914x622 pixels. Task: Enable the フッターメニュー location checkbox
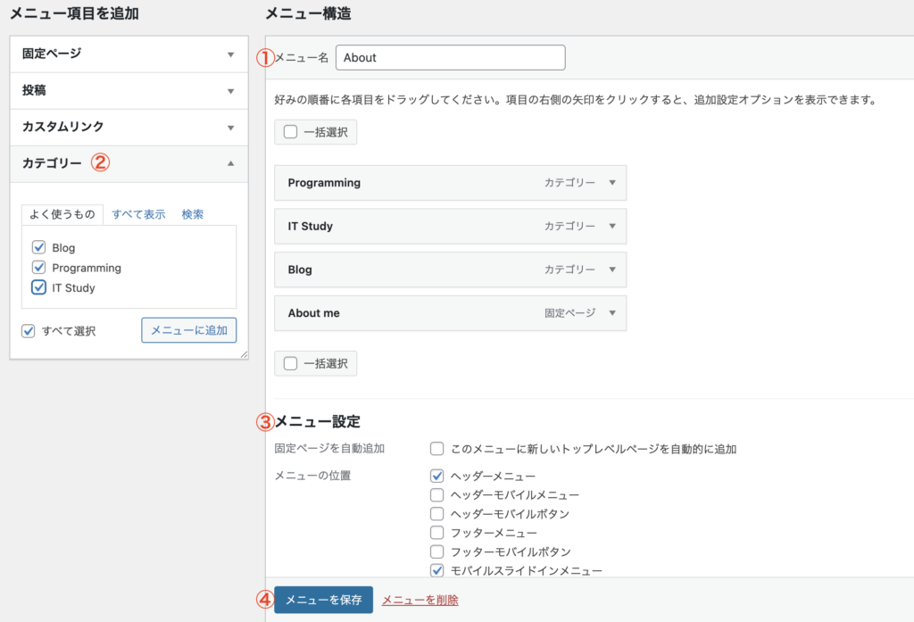(437, 533)
